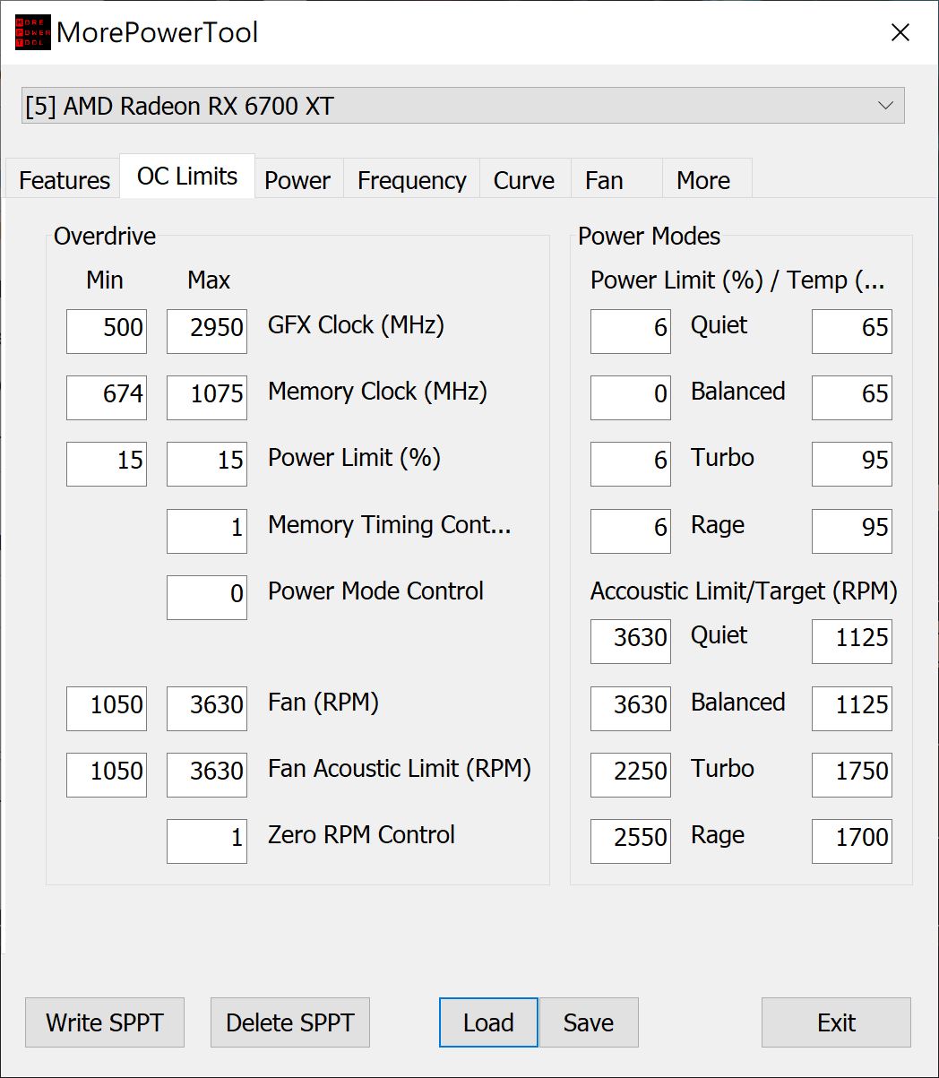Click the MorePowerTool application icon
Image resolution: width=939 pixels, height=1078 pixels.
click(27, 32)
